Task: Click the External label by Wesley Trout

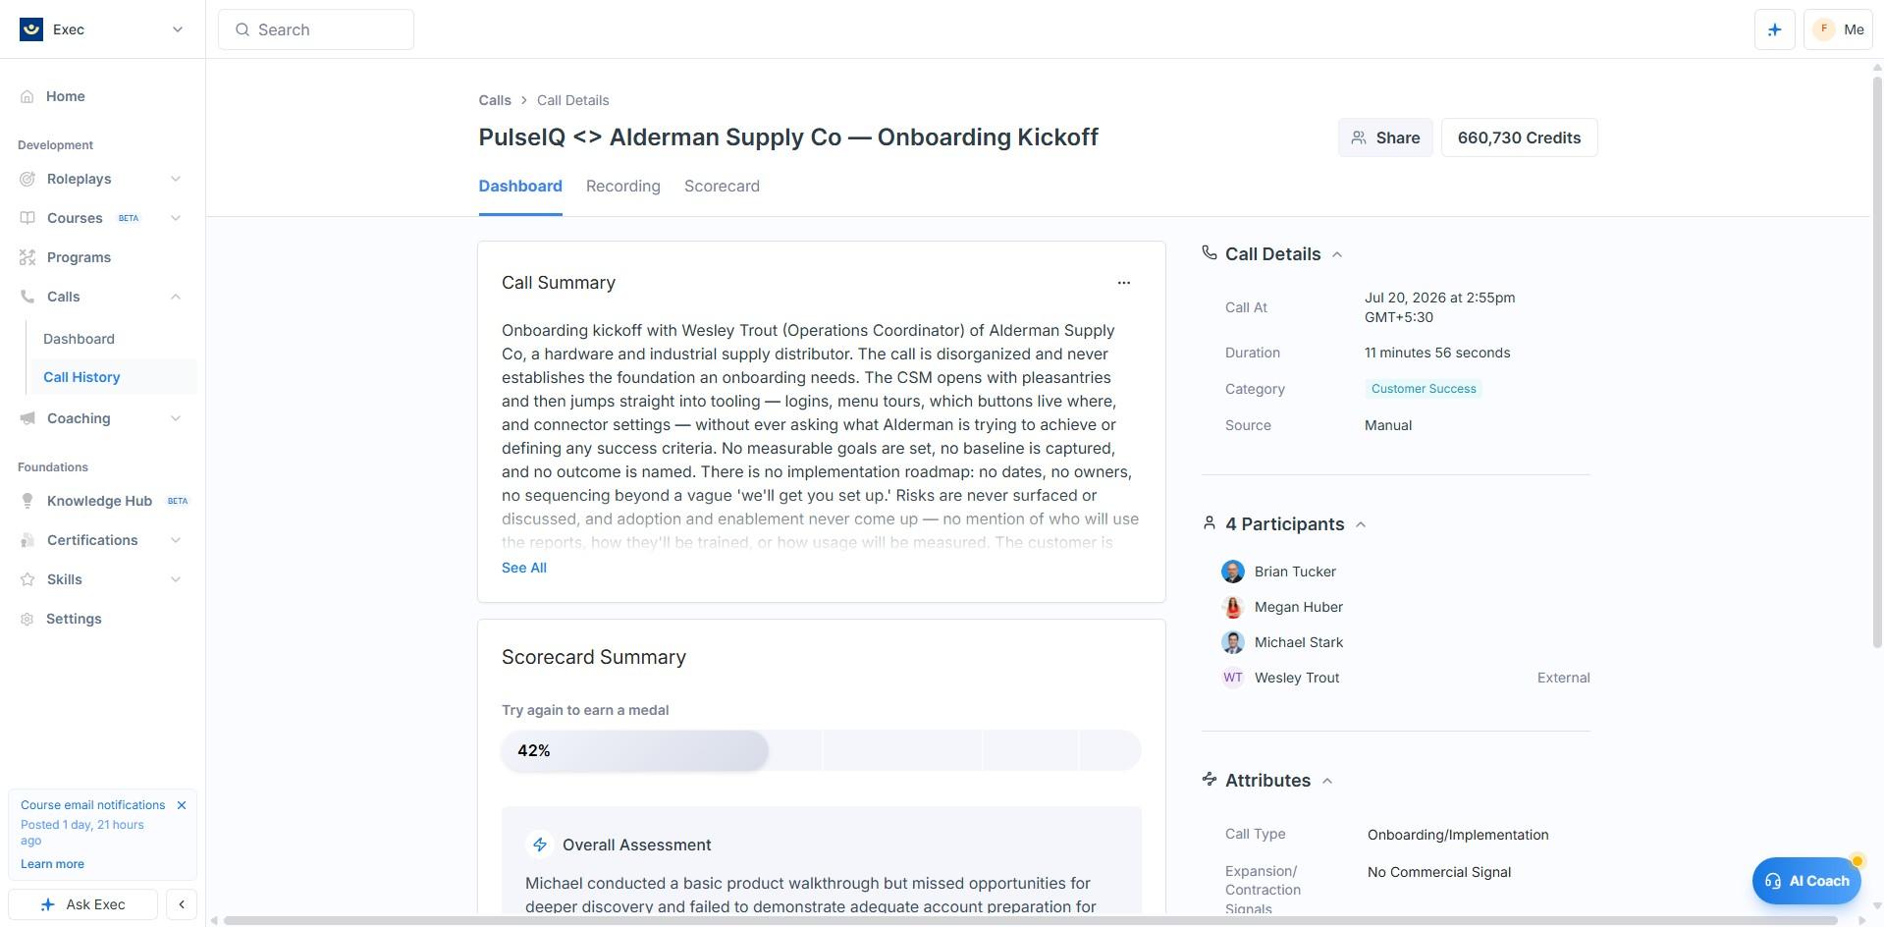Action: pyautogui.click(x=1564, y=678)
